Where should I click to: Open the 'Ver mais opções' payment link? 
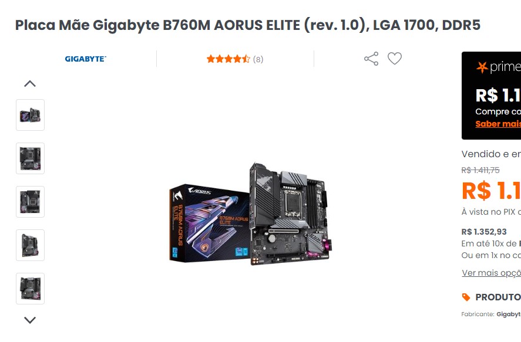pos(491,273)
